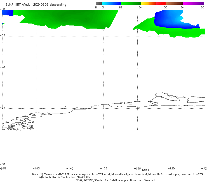Click the yellow-orange segment of the color bar
The width and height of the screenshot is (207, 182).
coord(149,3)
